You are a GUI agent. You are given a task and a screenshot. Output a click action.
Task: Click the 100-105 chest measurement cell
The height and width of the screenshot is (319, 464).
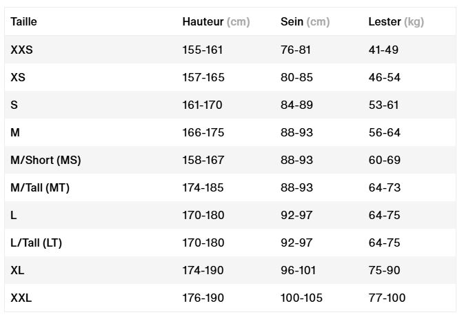301,298
